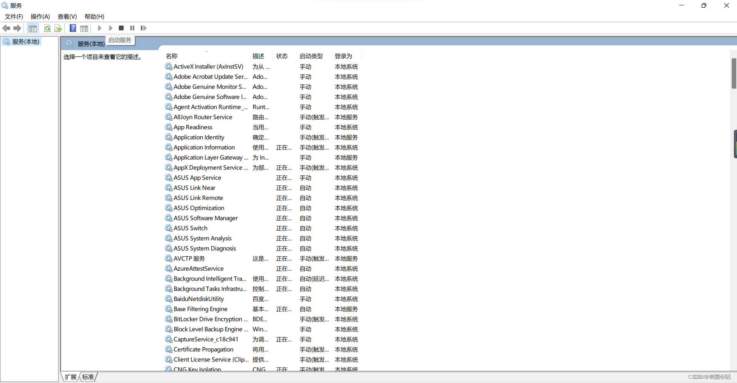Image resolution: width=737 pixels, height=383 pixels.
Task: Click 本地服务 login cell of AllJoyn Router
Action: click(x=346, y=117)
